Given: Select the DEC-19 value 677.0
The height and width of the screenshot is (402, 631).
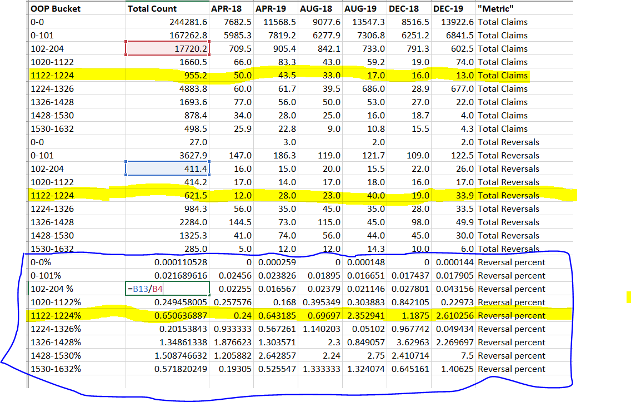Looking at the screenshot, I should pyautogui.click(x=453, y=88).
